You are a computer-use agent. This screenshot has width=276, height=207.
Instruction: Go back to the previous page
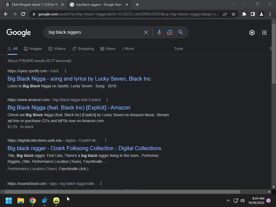tap(6, 14)
